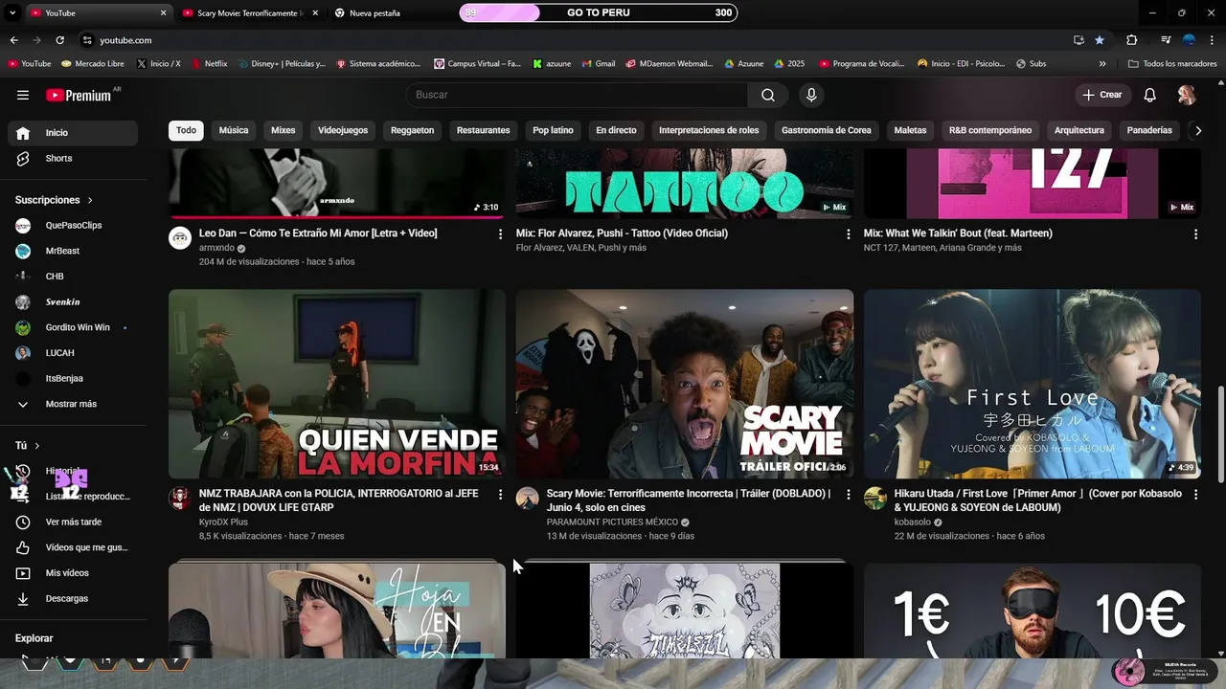1226x689 pixels.
Task: Open the YouTube hamburger guide menu
Action: click(x=23, y=95)
